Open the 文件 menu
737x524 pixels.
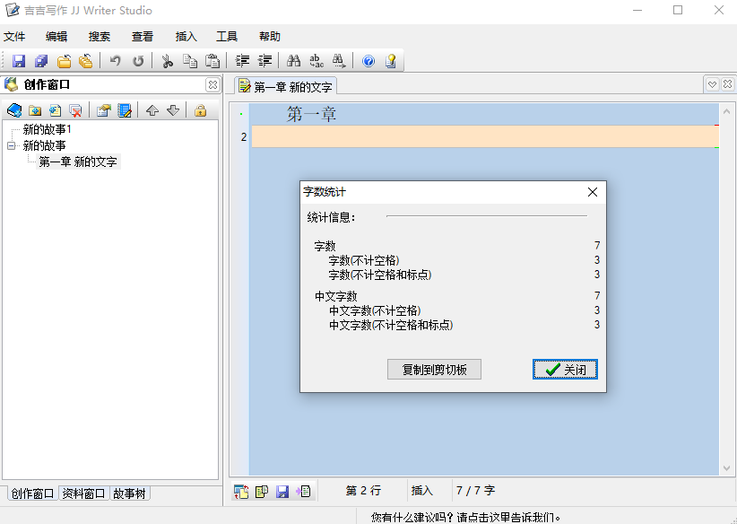[x=14, y=36]
